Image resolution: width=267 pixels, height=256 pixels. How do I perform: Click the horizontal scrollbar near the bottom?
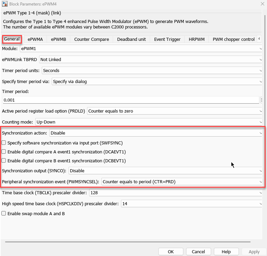coord(128,242)
